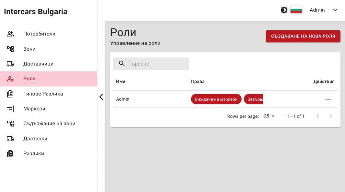
Task: Click the Потребители users icon
Action: click(x=10, y=34)
